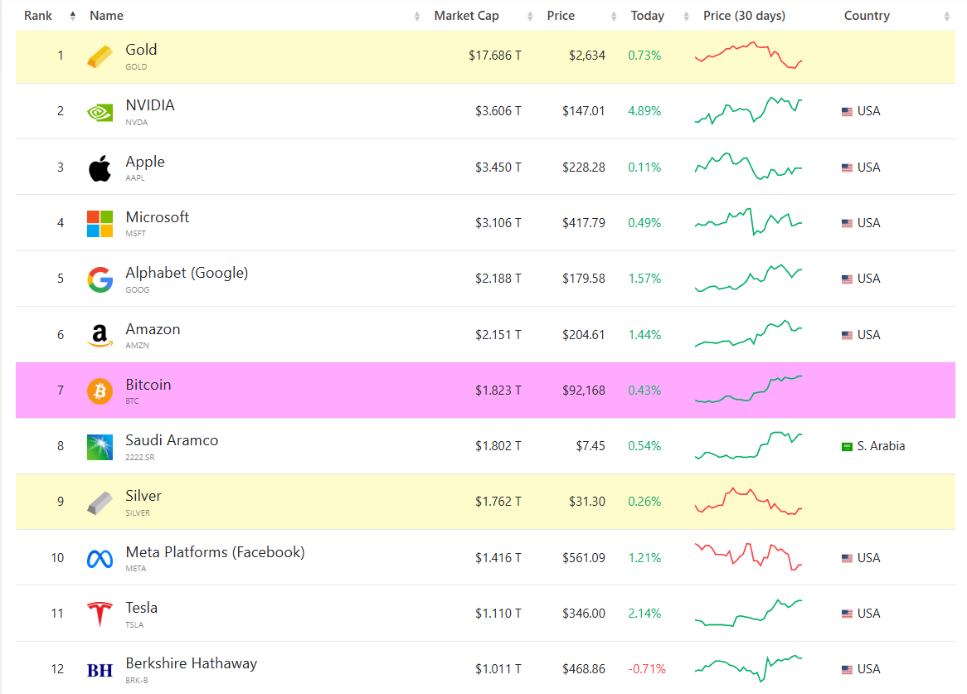Screen dimensions: 967x694
Task: View the Bitcoin asset page
Action: [148, 385]
